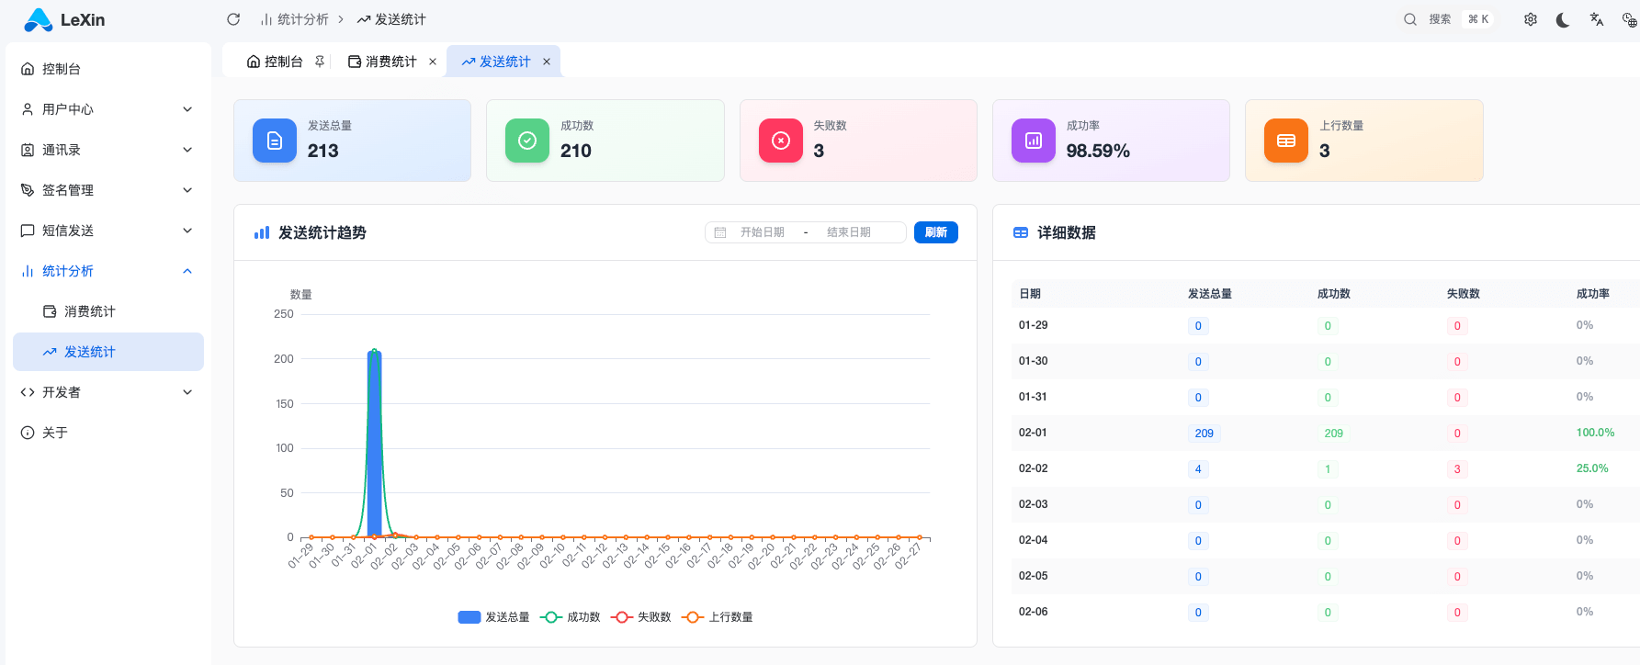Click the date cell 02-06
This screenshot has height=665, width=1640.
point(1033,612)
